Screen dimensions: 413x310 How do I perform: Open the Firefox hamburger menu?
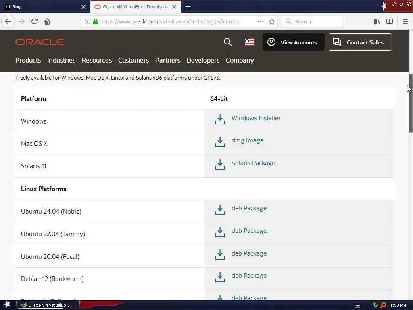coord(405,21)
